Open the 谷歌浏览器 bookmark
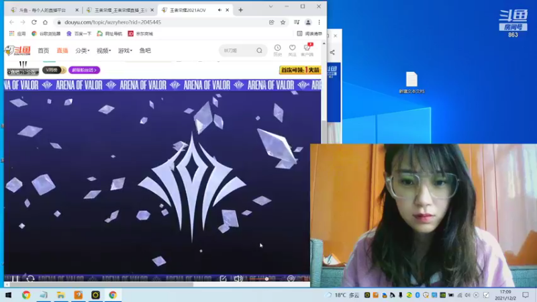 click(x=46, y=34)
